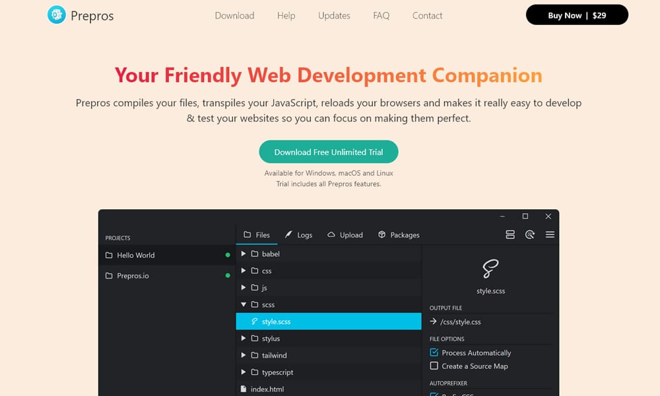The width and height of the screenshot is (660, 396).
Task: Select the Prepros.io project
Action: click(133, 276)
